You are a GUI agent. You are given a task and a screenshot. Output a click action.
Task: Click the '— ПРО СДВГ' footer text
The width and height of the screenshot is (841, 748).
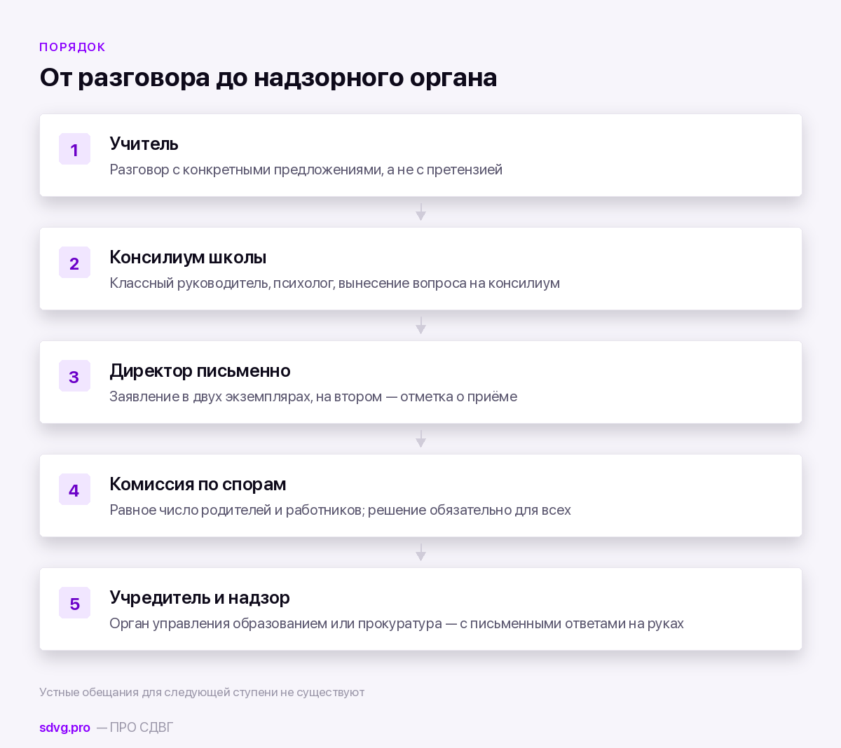coord(135,727)
